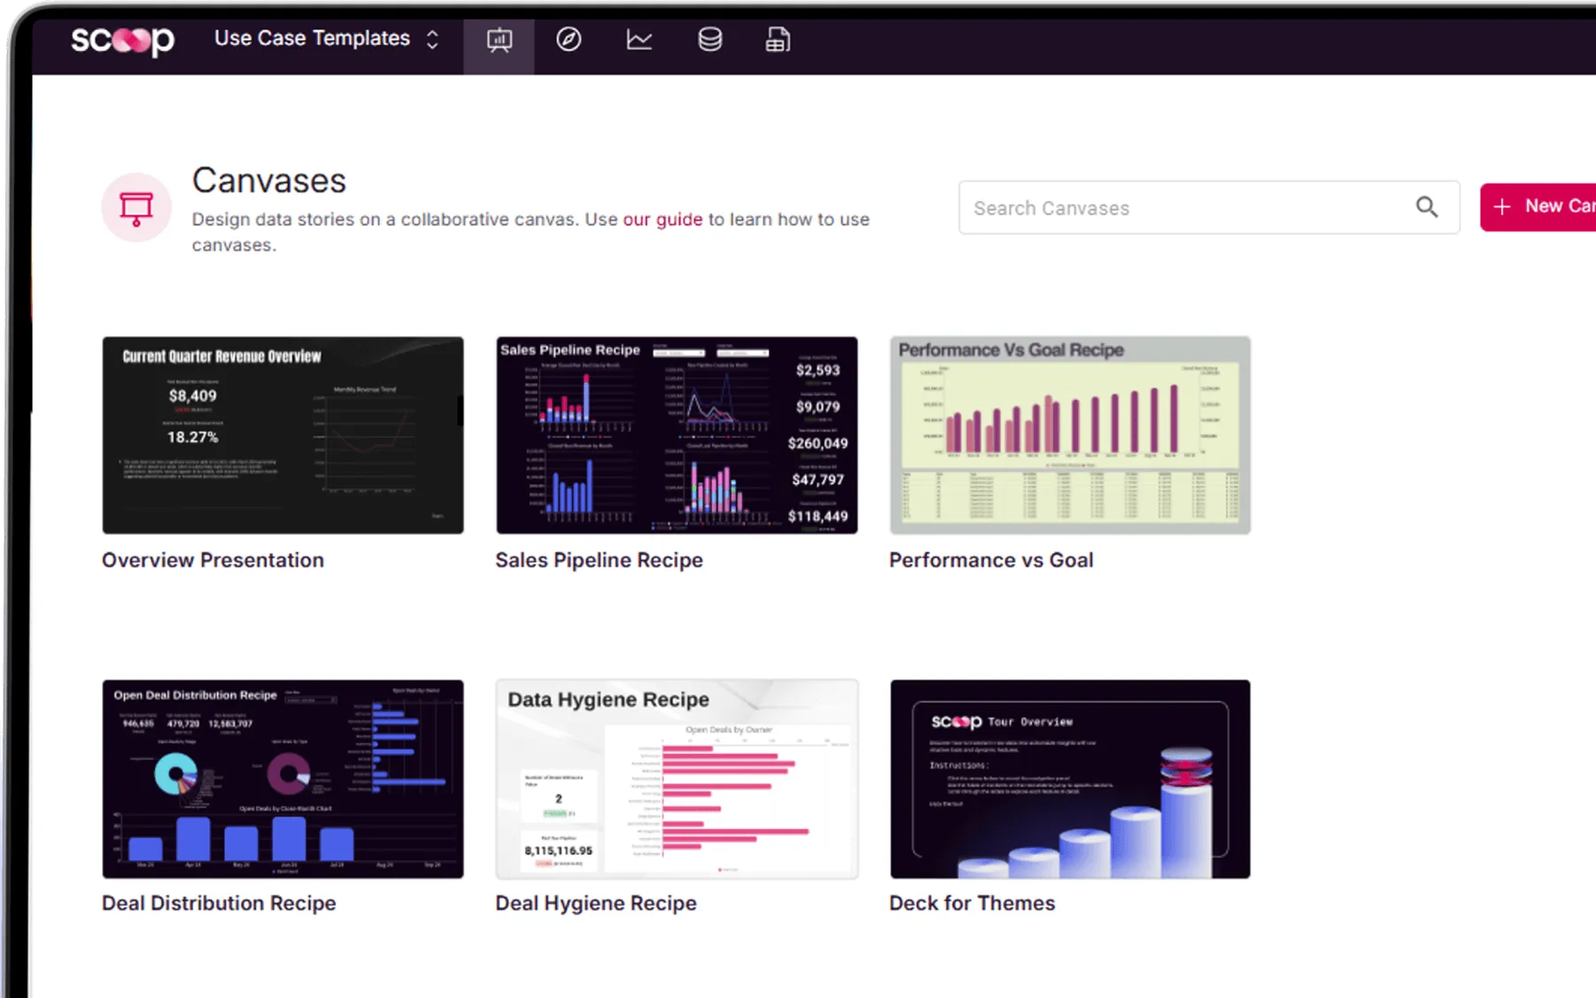Image resolution: width=1596 pixels, height=998 pixels.
Task: Open the Scoop Tour Overview thumbnail
Action: pos(1070,779)
